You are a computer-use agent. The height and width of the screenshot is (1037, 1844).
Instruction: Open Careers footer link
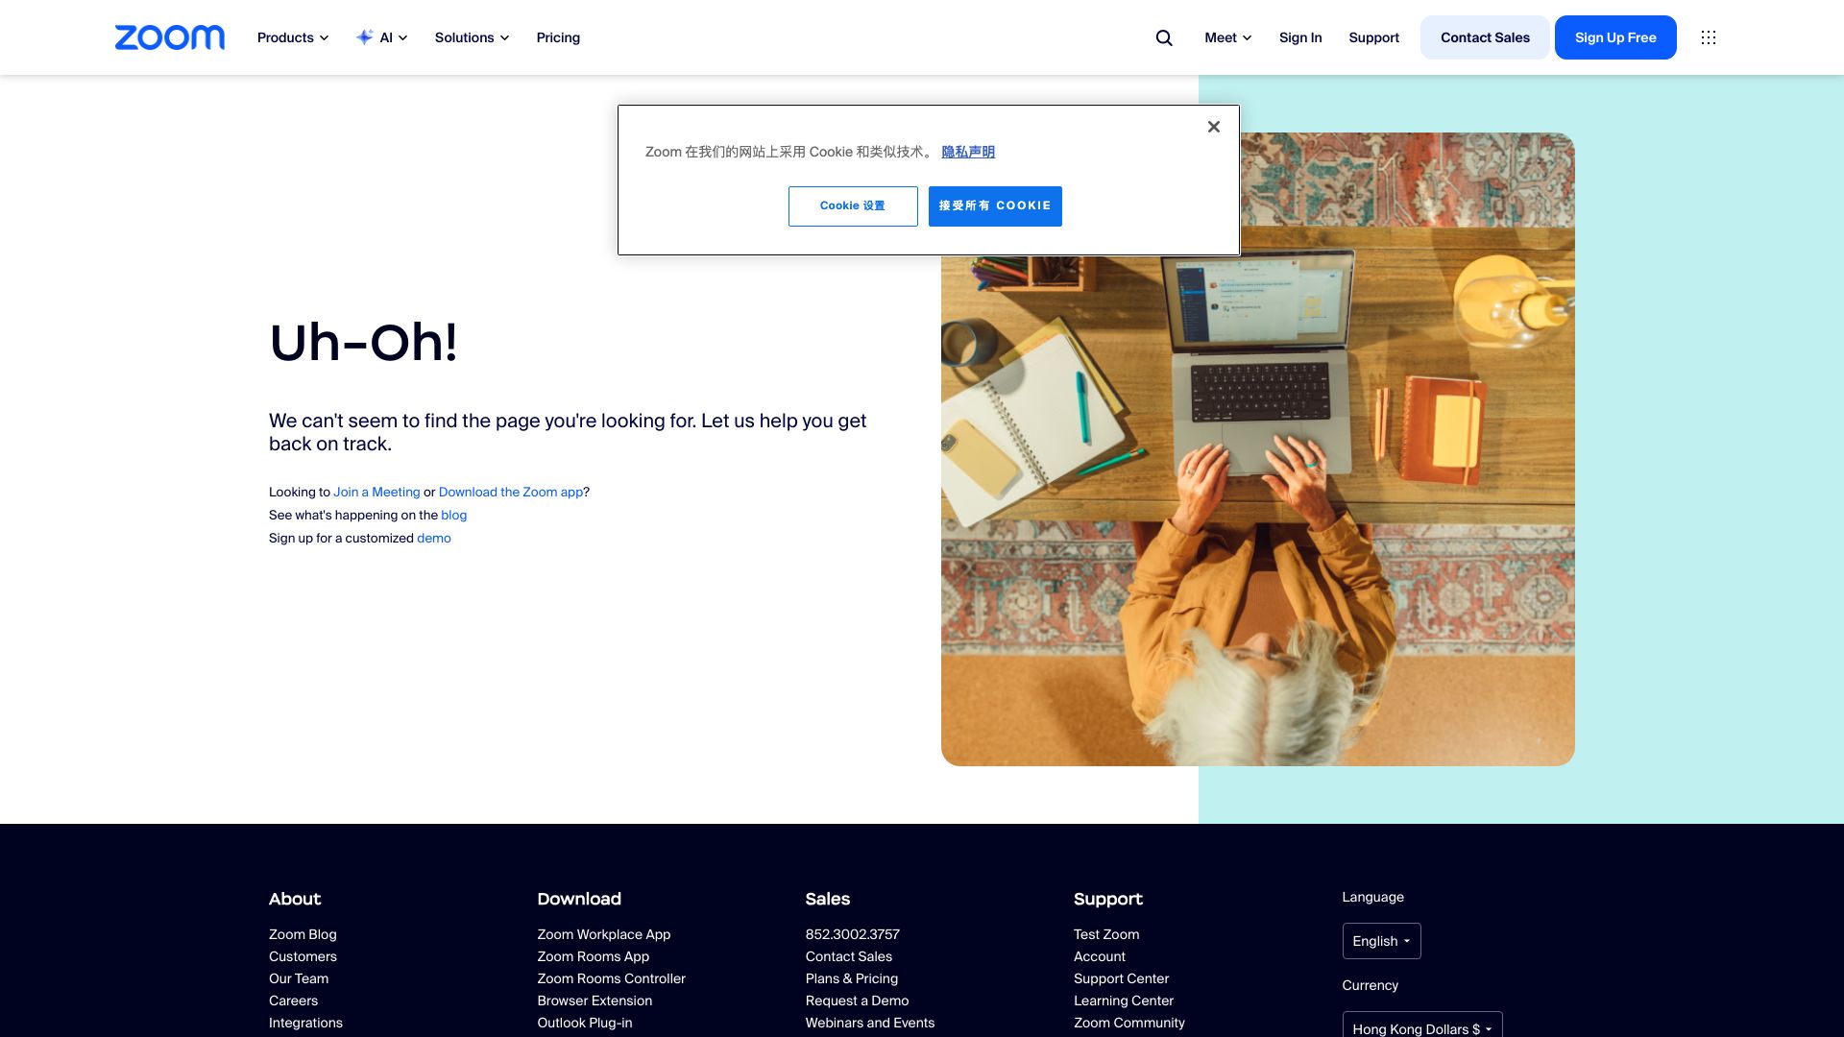click(x=293, y=1001)
